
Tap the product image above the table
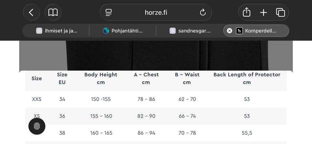coord(156,55)
